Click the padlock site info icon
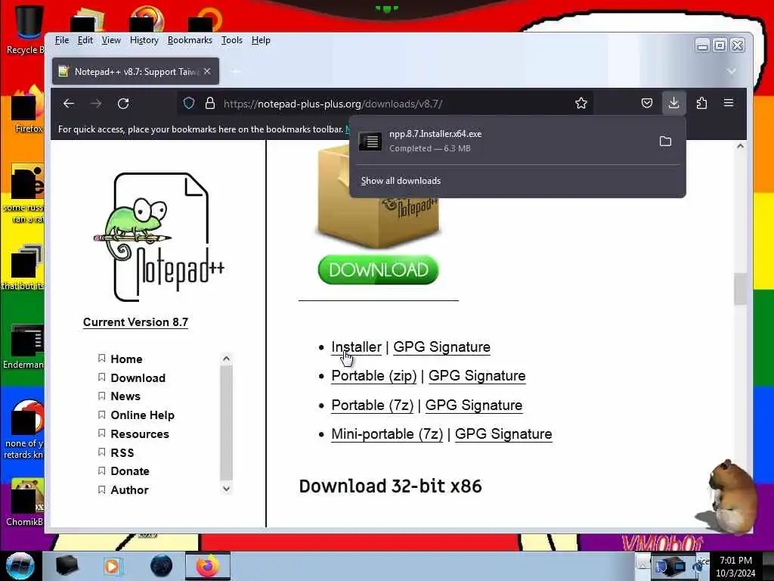Image resolution: width=774 pixels, height=581 pixels. [x=210, y=103]
